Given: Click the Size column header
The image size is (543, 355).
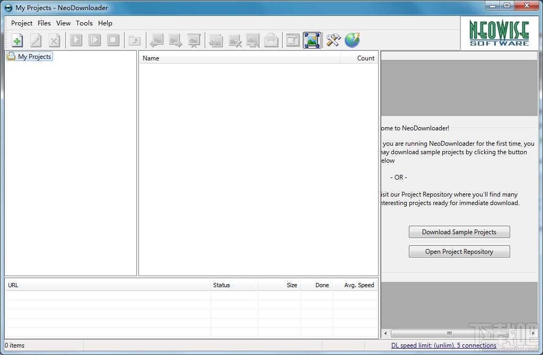Looking at the screenshot, I should pos(279,285).
